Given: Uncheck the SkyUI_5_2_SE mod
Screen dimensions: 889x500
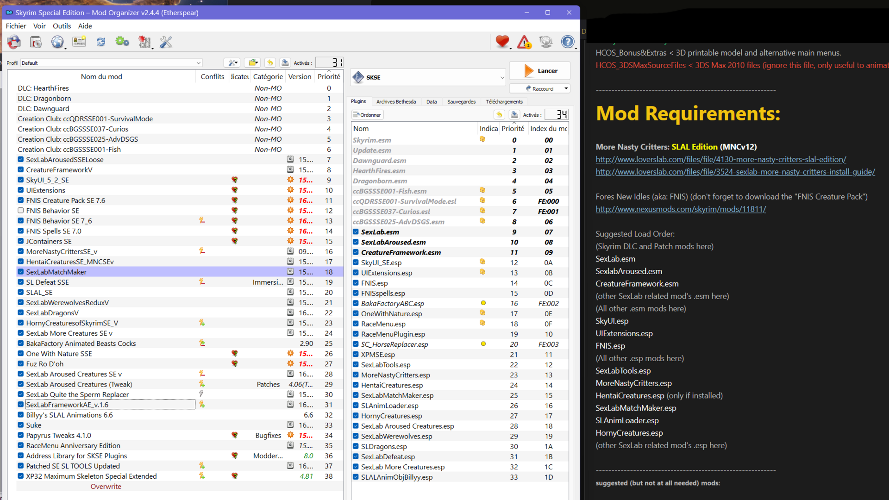Looking at the screenshot, I should pyautogui.click(x=20, y=180).
